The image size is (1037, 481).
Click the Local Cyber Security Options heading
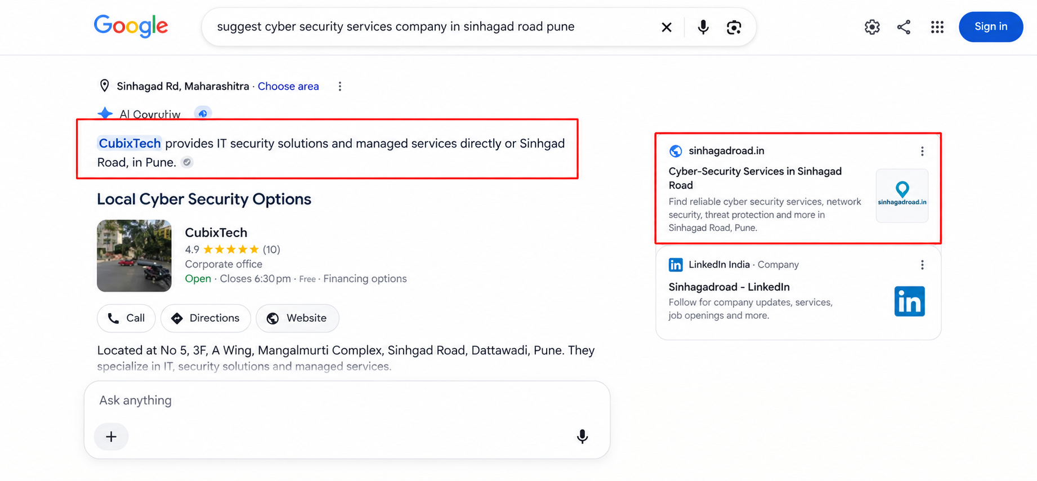204,199
